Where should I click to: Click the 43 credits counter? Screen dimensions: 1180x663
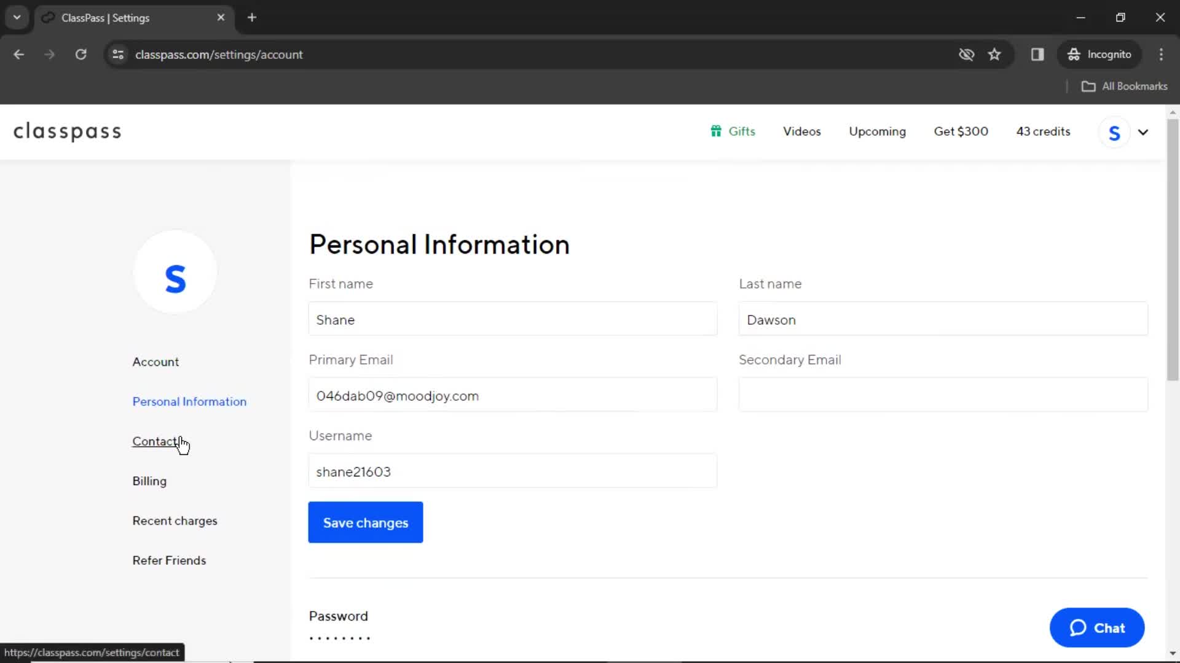pos(1044,131)
